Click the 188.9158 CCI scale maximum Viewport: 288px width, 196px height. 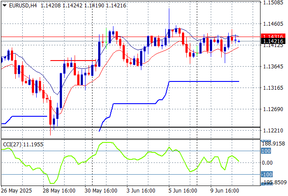pos(273,144)
